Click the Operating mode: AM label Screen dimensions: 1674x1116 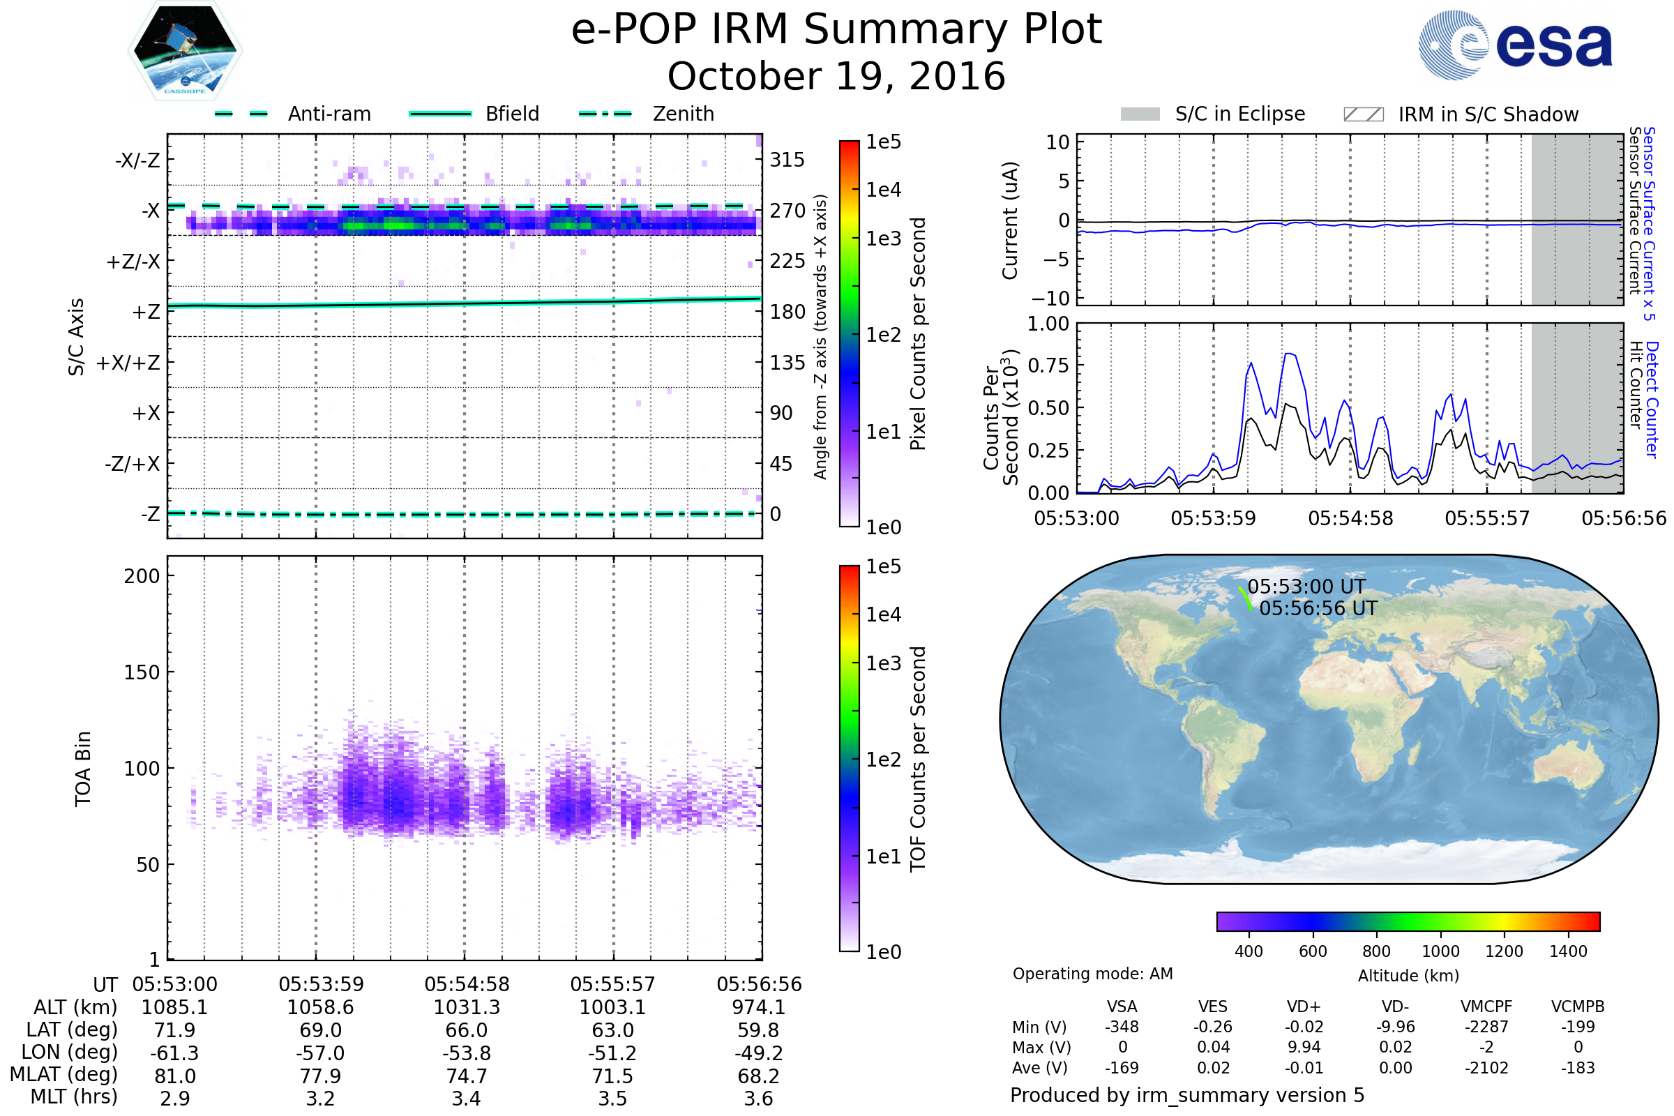[1092, 974]
